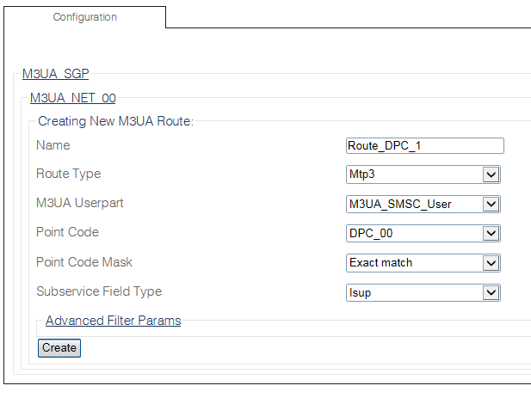531x398 pixels.
Task: Select the Mtp3 value in Route Type
Action: click(x=413, y=175)
